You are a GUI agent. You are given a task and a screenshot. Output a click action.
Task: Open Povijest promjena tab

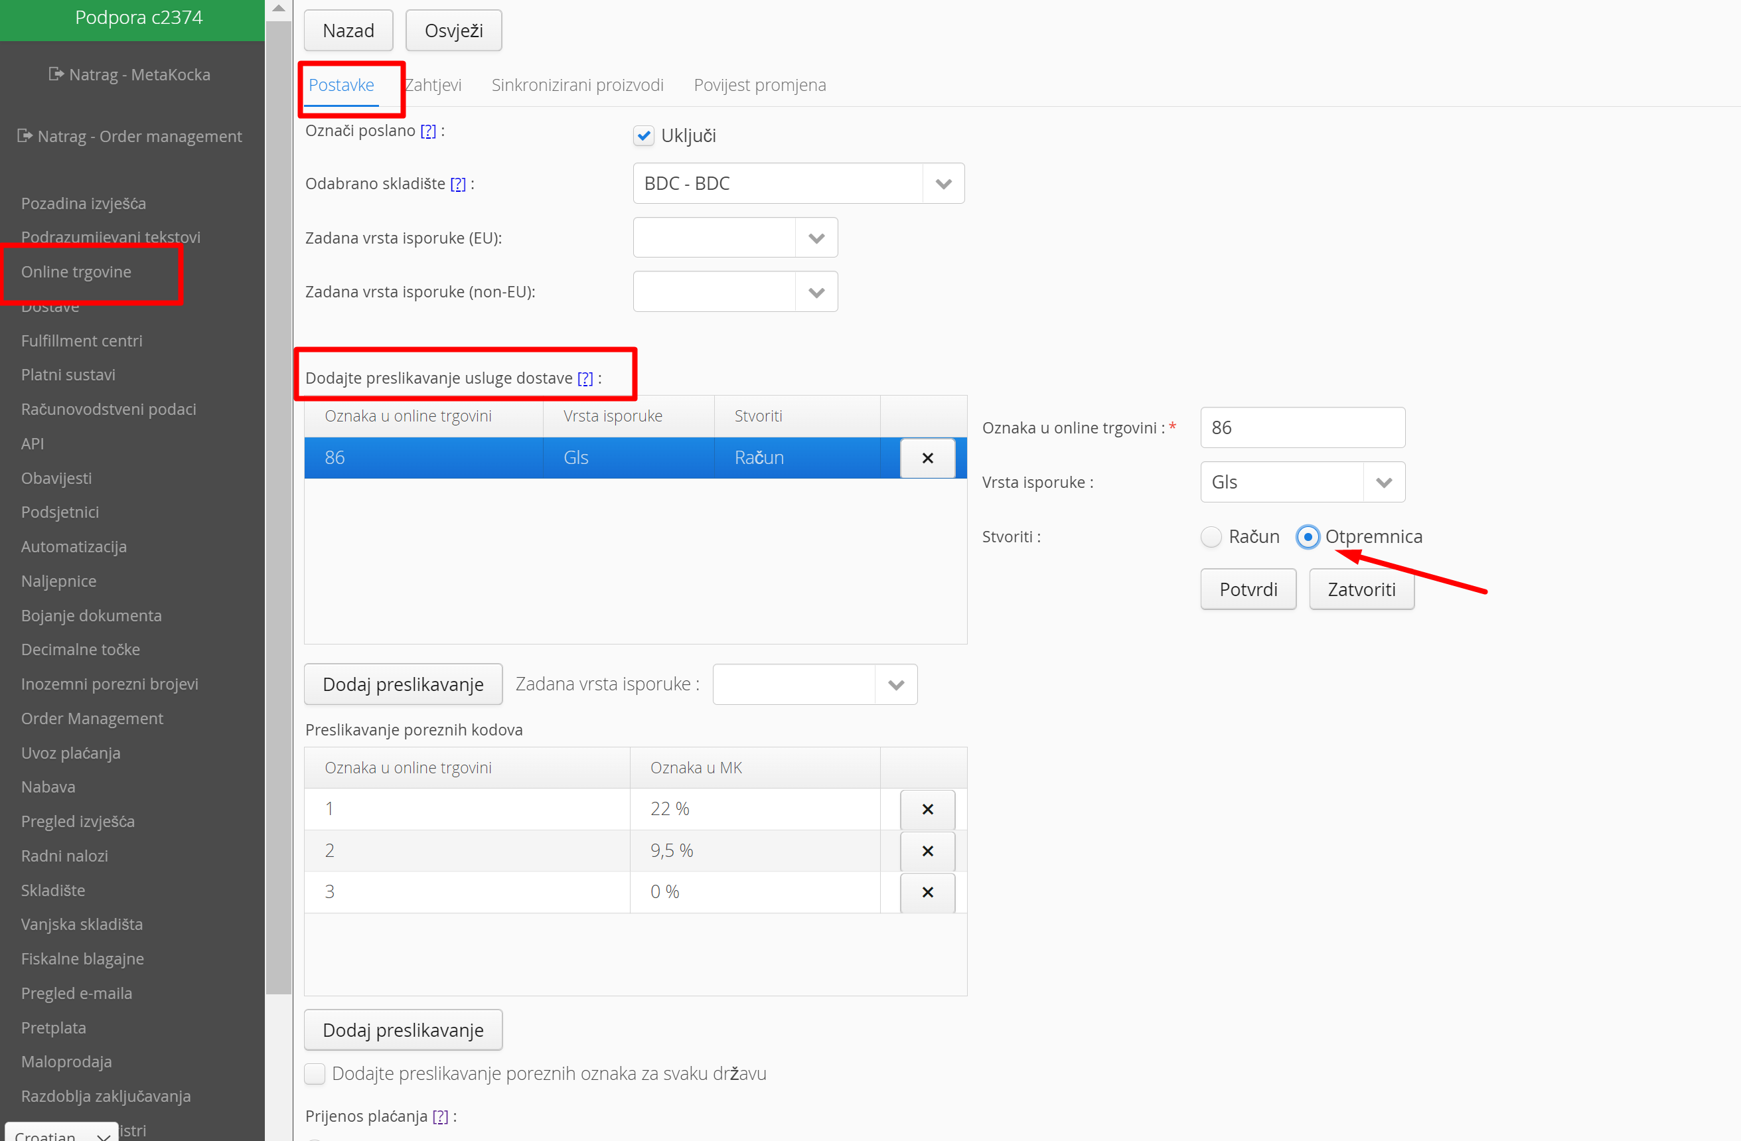point(759,85)
